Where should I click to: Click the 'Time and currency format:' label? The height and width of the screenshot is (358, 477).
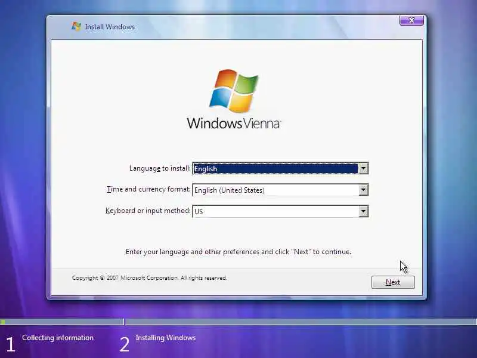click(148, 189)
